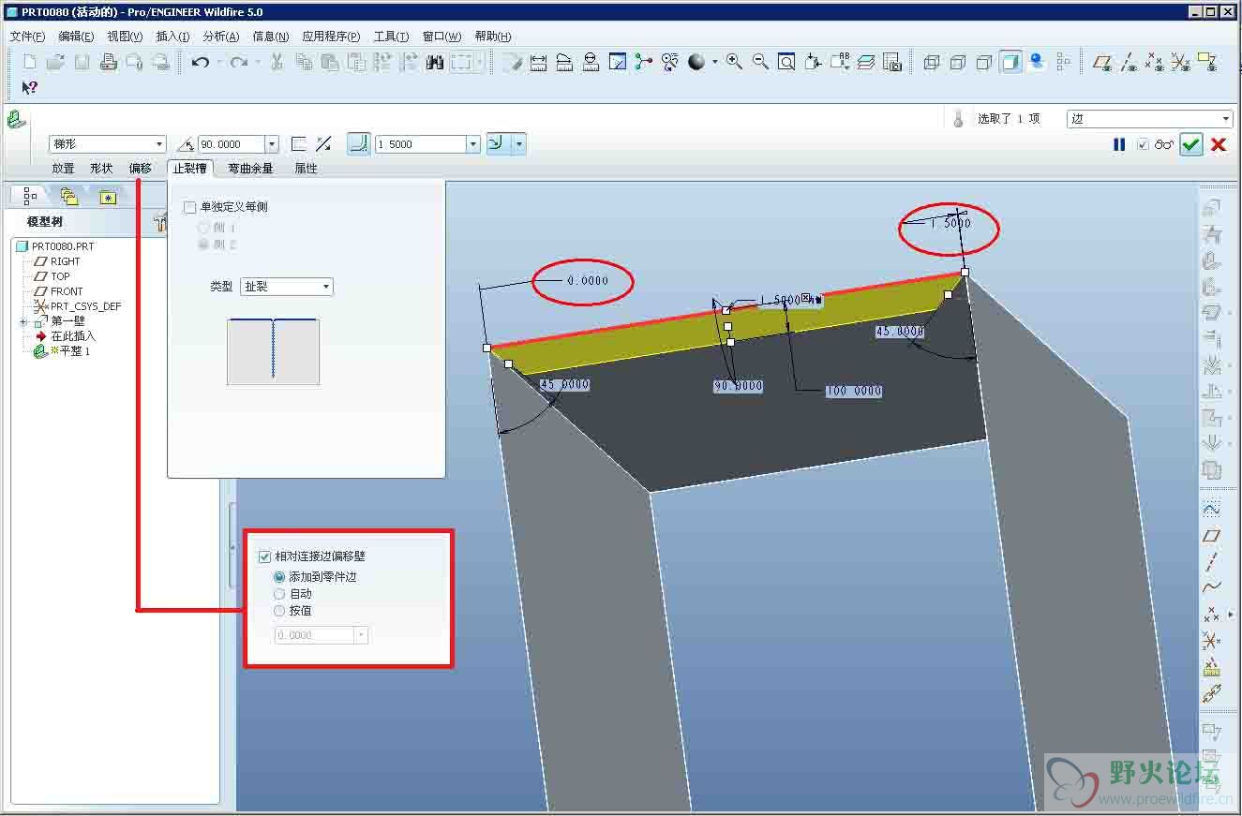Click the glasses preview icon

[x=1164, y=144]
